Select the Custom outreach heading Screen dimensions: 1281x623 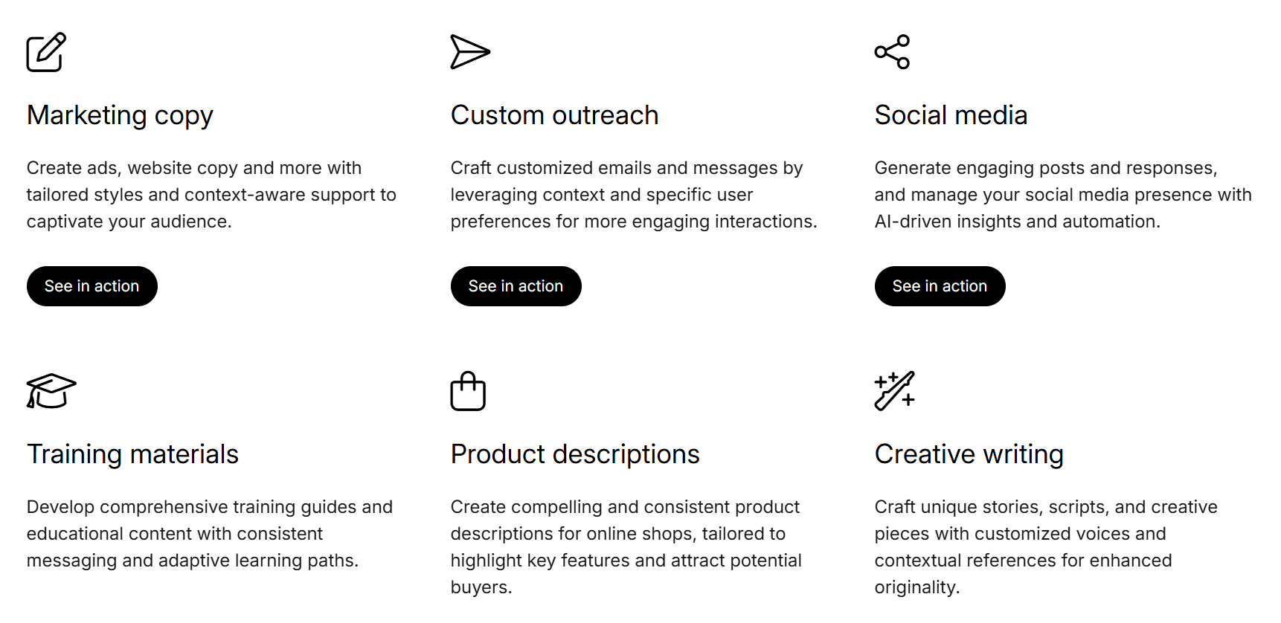click(x=554, y=115)
